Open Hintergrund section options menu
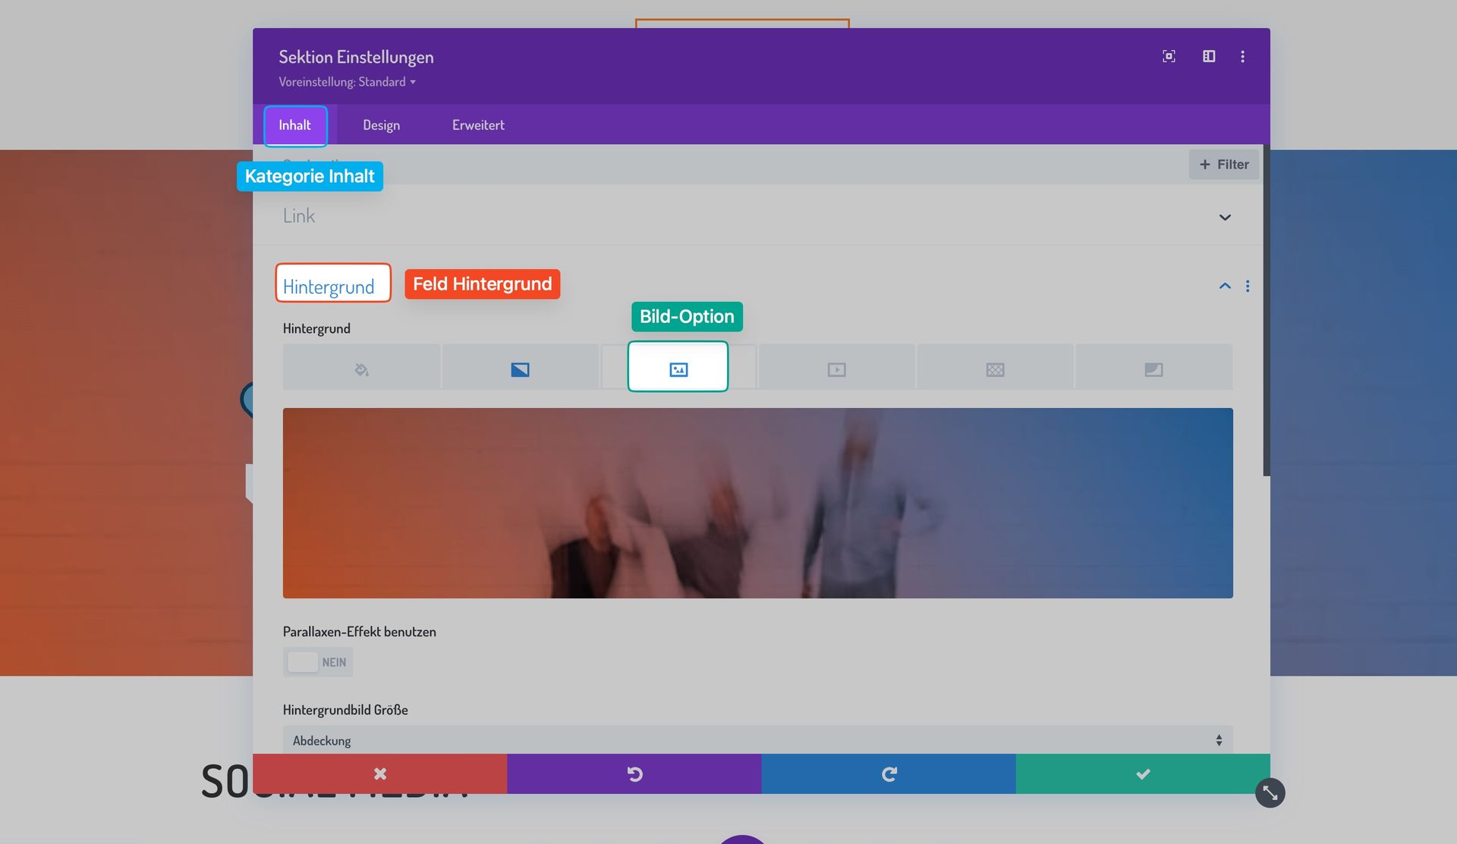Viewport: 1457px width, 844px height. click(x=1248, y=286)
